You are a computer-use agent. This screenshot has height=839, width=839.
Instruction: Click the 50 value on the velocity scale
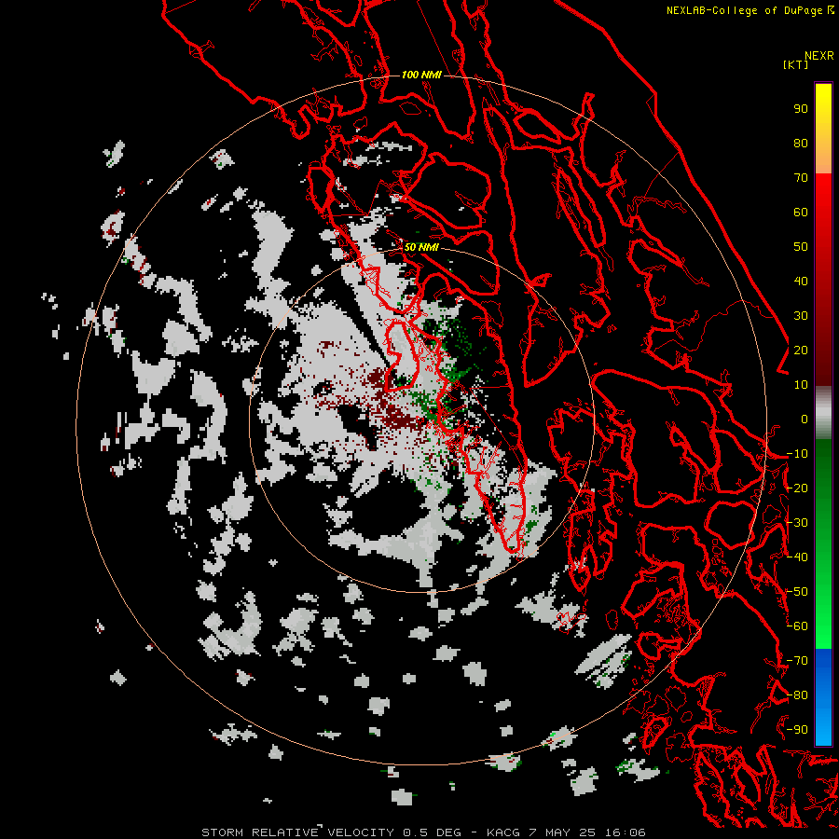point(801,247)
